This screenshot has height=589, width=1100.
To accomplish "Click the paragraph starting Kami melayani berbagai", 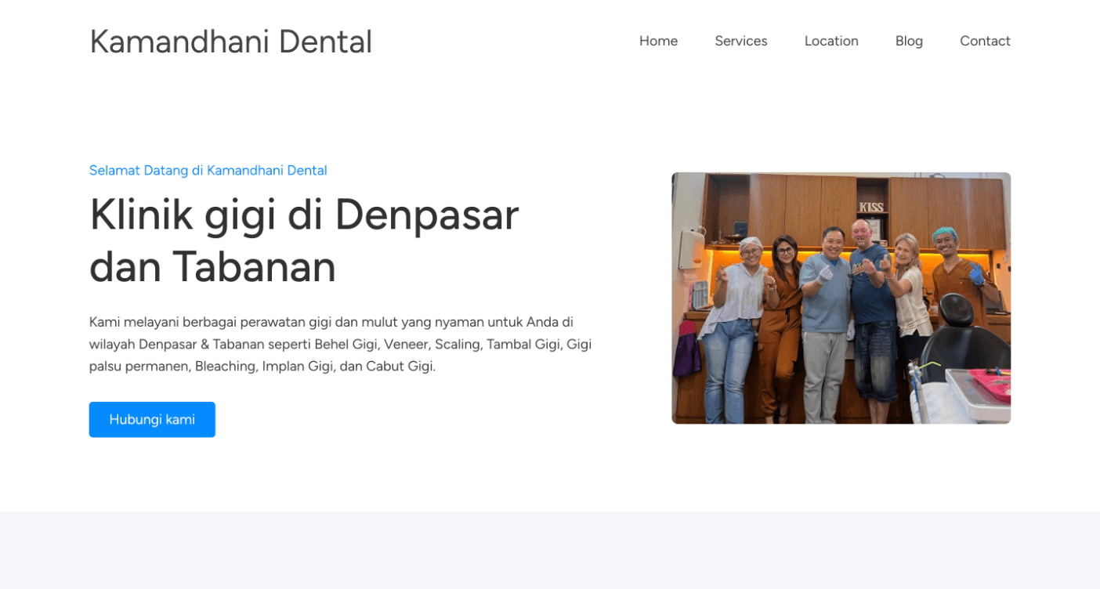I will [x=340, y=344].
